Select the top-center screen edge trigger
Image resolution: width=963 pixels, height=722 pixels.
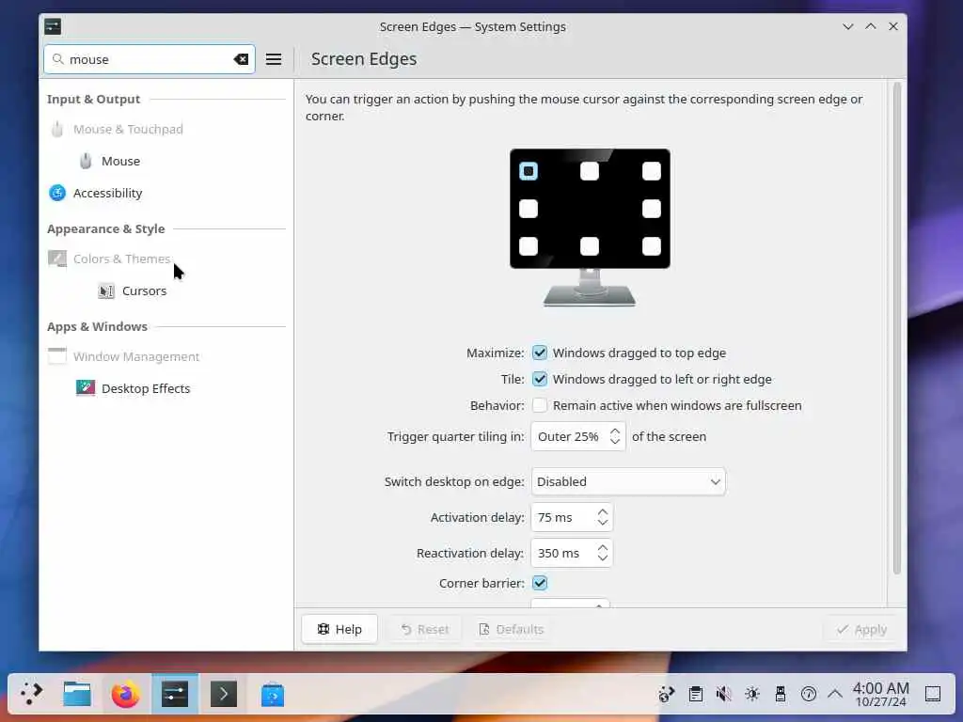coord(590,171)
